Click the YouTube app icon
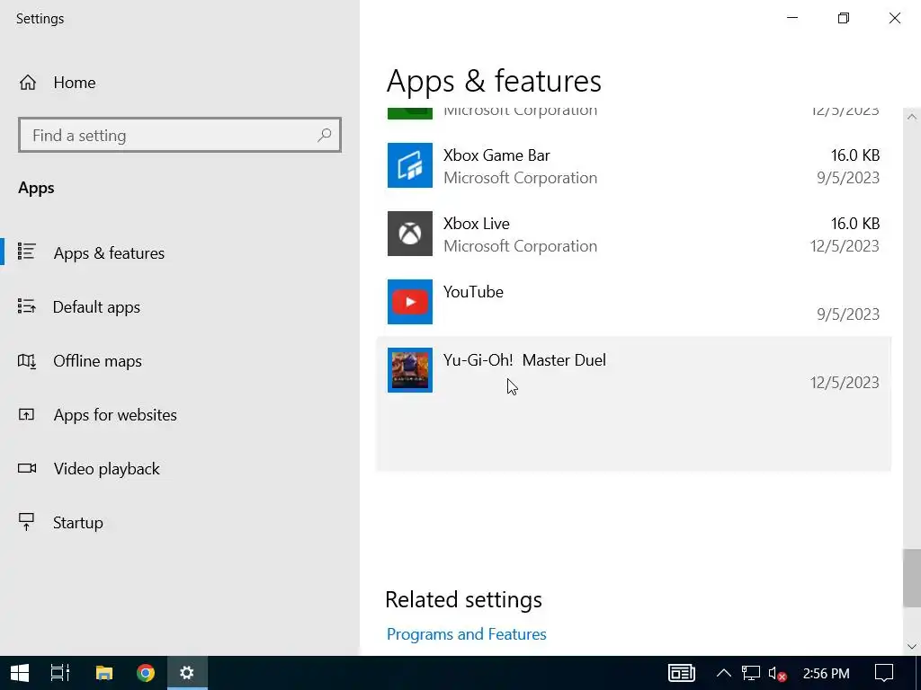This screenshot has width=921, height=690. click(x=410, y=302)
